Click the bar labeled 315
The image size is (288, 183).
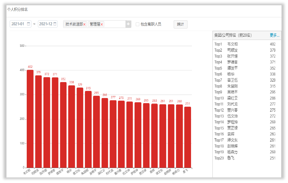(88, 130)
